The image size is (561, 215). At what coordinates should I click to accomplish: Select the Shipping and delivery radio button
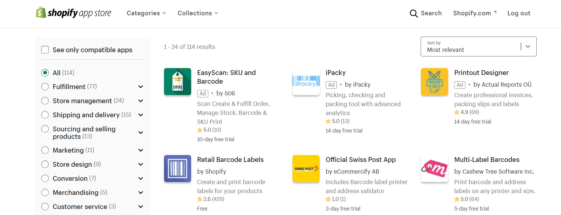(x=45, y=115)
